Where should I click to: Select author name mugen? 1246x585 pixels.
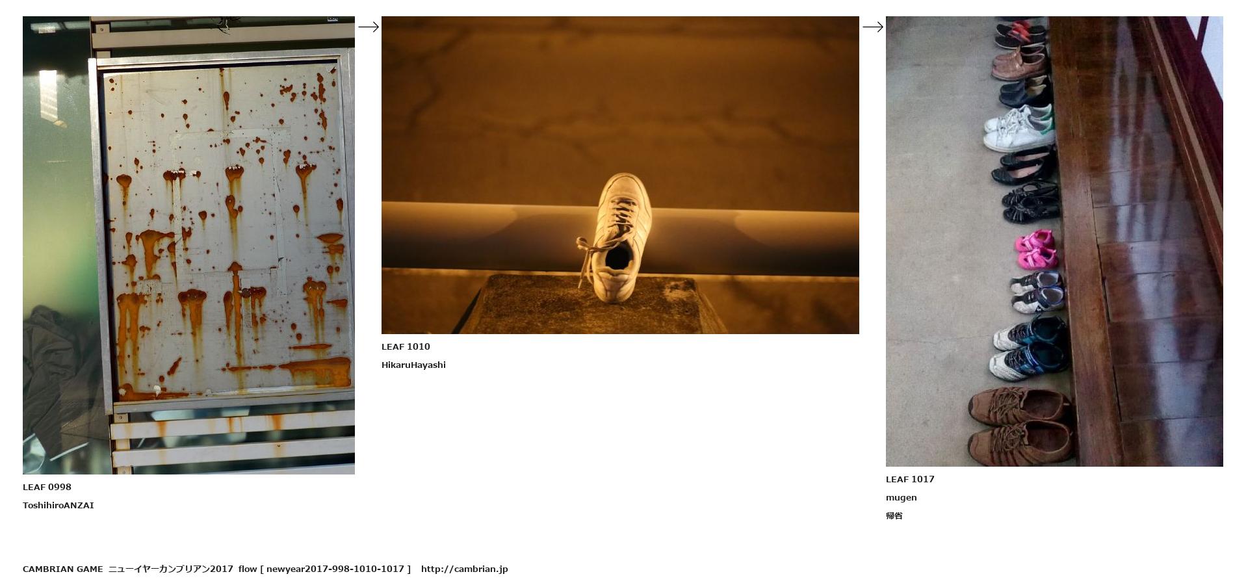pos(901,497)
